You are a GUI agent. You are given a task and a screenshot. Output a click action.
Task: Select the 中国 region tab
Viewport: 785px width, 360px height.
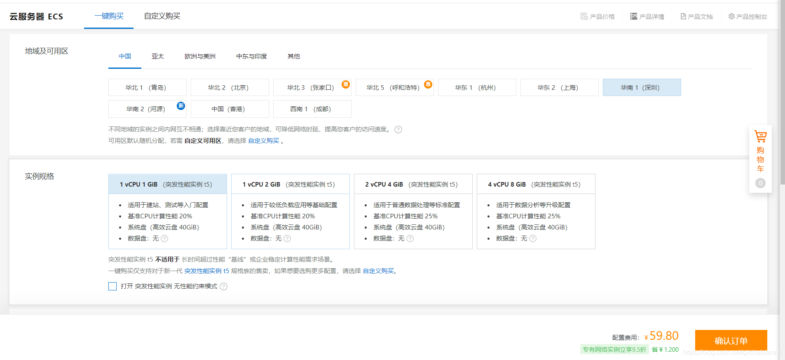point(125,56)
